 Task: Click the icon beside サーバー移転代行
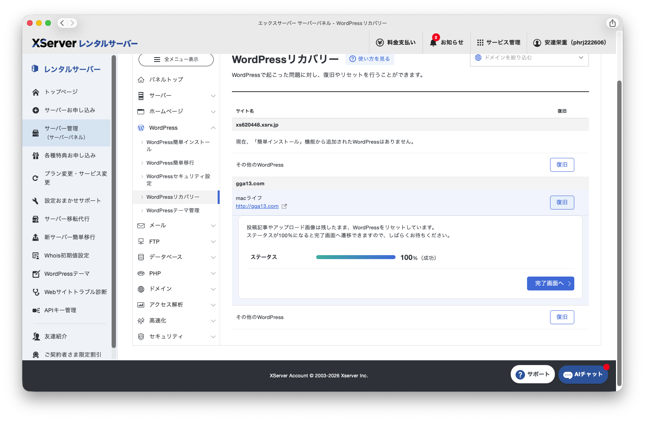click(36, 219)
